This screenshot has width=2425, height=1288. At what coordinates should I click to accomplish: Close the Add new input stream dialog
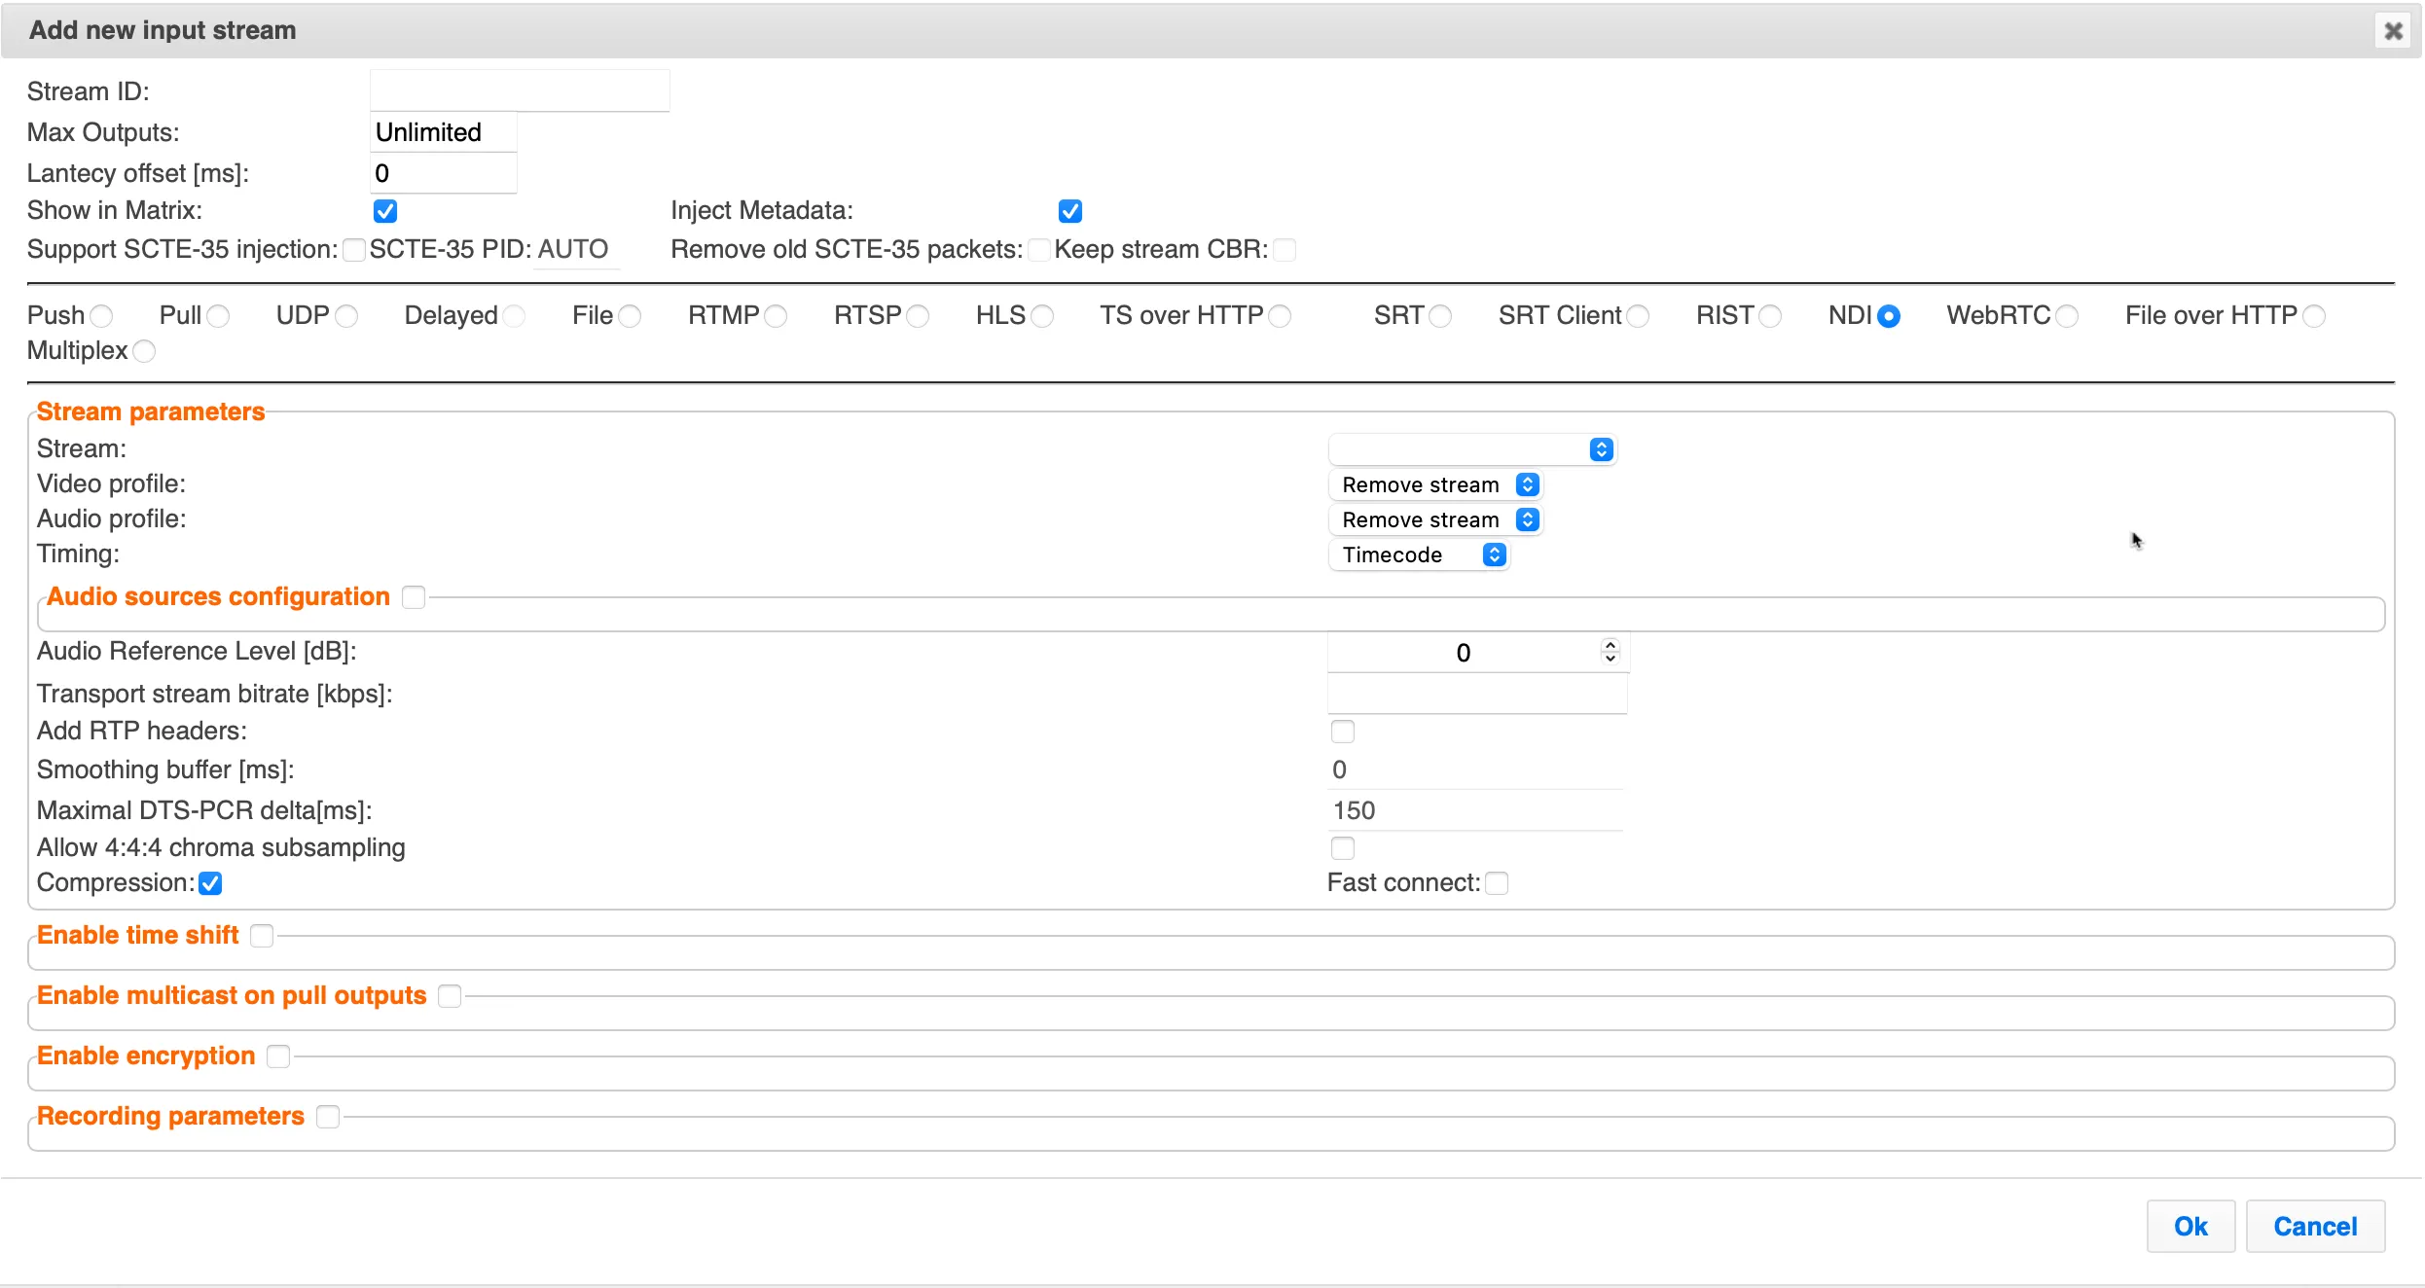[x=2394, y=31]
